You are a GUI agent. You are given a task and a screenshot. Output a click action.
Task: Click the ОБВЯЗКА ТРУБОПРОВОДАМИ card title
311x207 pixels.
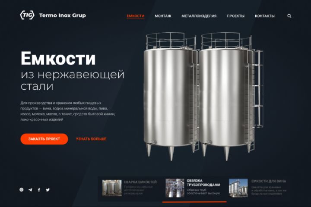203,183
